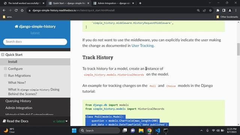Open the 'amo.' bookmarks folder
This screenshot has width=240, height=135.
(7, 17)
